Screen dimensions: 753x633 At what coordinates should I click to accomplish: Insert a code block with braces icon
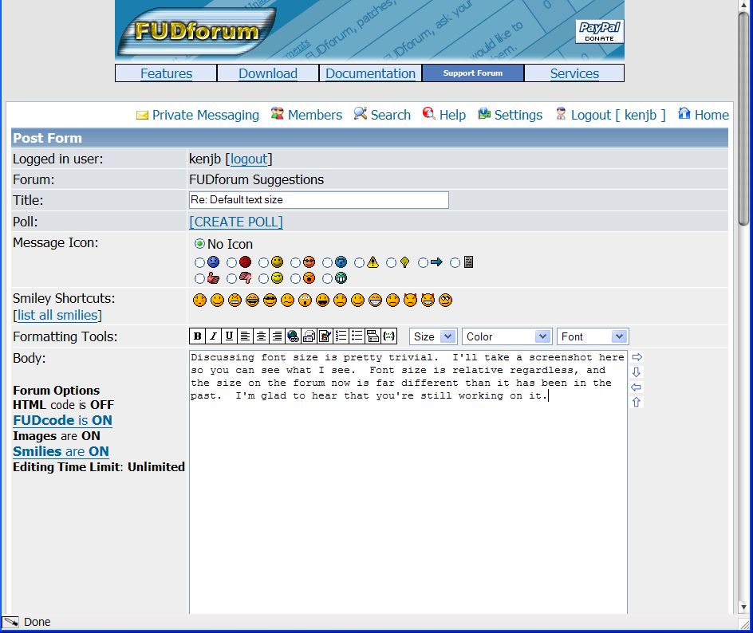pos(389,336)
